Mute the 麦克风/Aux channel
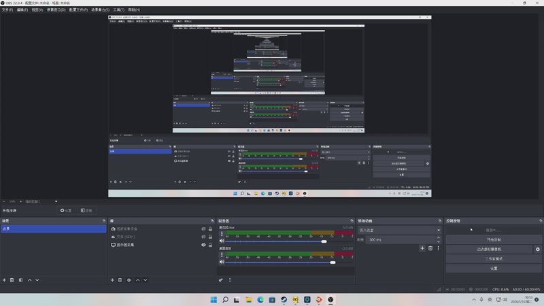 coord(222,241)
